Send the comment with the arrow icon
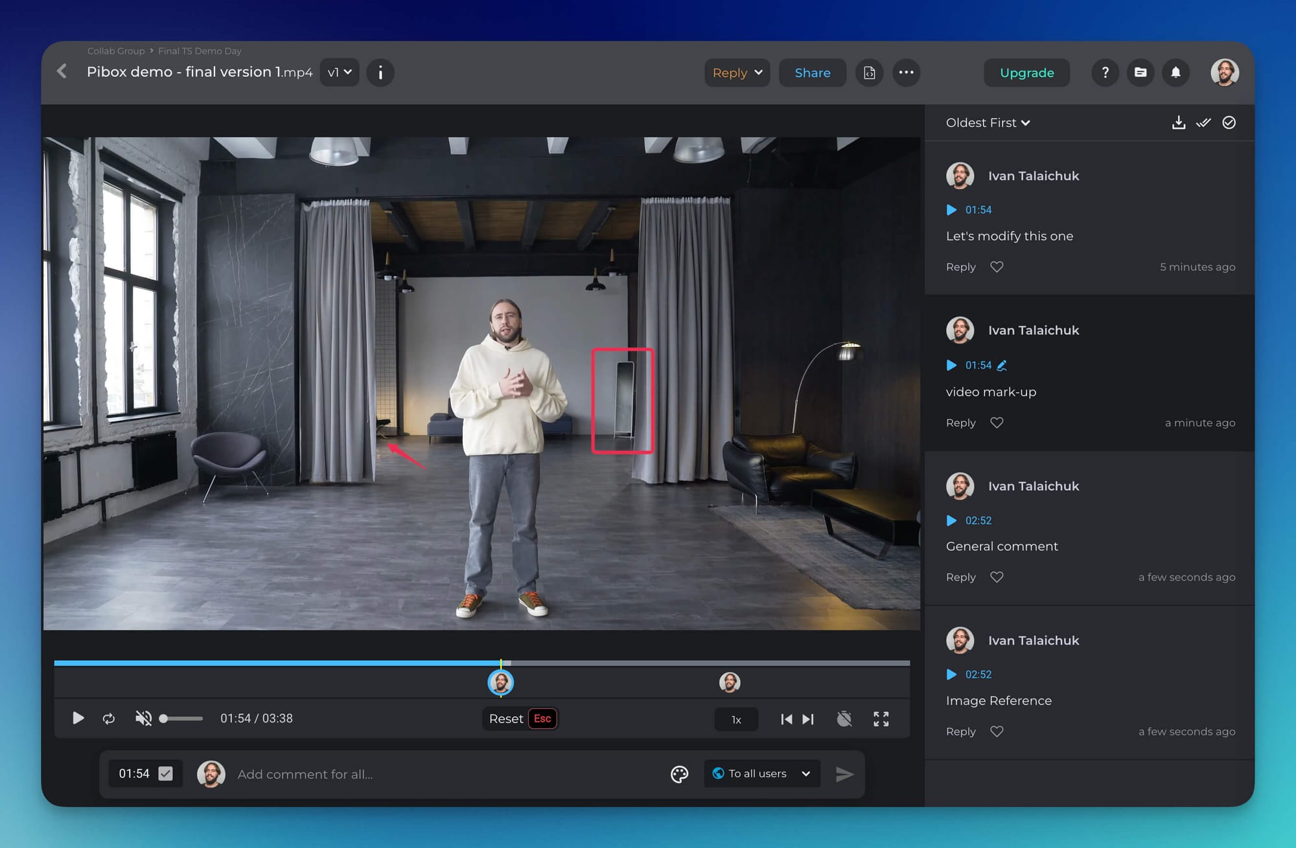The image size is (1296, 848). tap(844, 774)
